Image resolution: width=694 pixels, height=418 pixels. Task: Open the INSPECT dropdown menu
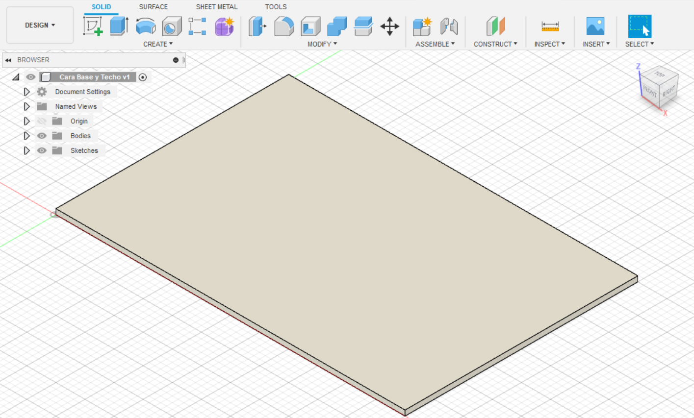coord(550,44)
